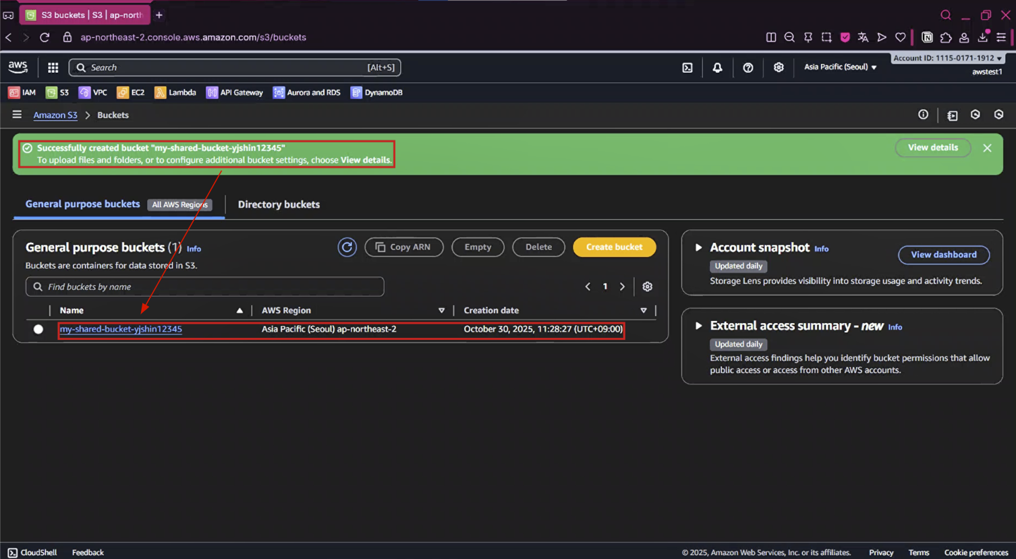The image size is (1016, 559).
Task: Open the Privacy footer link
Action: coord(881,552)
